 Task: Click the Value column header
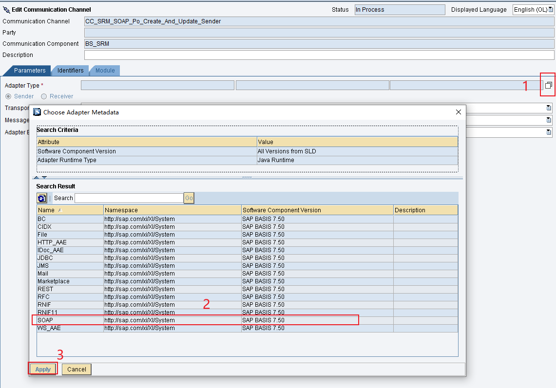tap(358, 142)
